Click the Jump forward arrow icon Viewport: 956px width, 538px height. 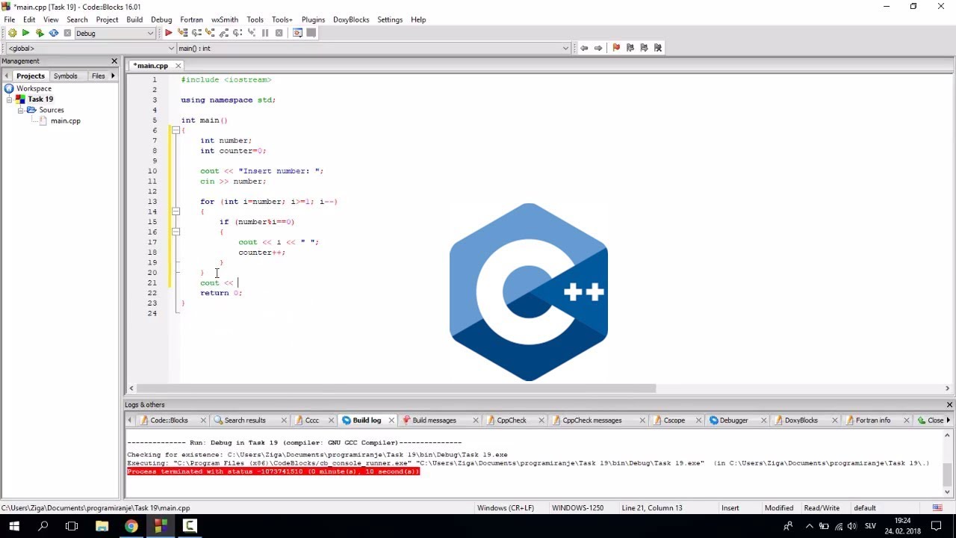tap(598, 48)
